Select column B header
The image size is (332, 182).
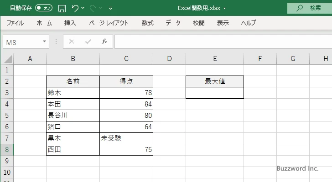[x=73, y=59]
